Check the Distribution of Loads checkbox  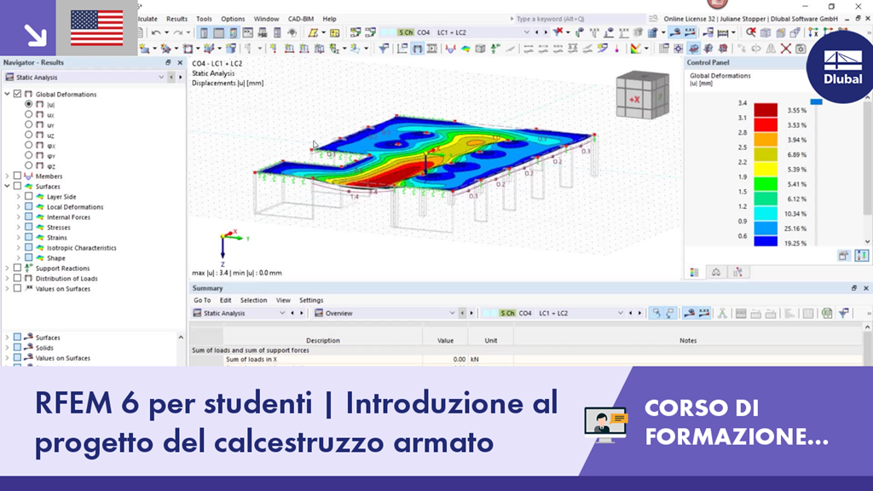click(x=18, y=279)
